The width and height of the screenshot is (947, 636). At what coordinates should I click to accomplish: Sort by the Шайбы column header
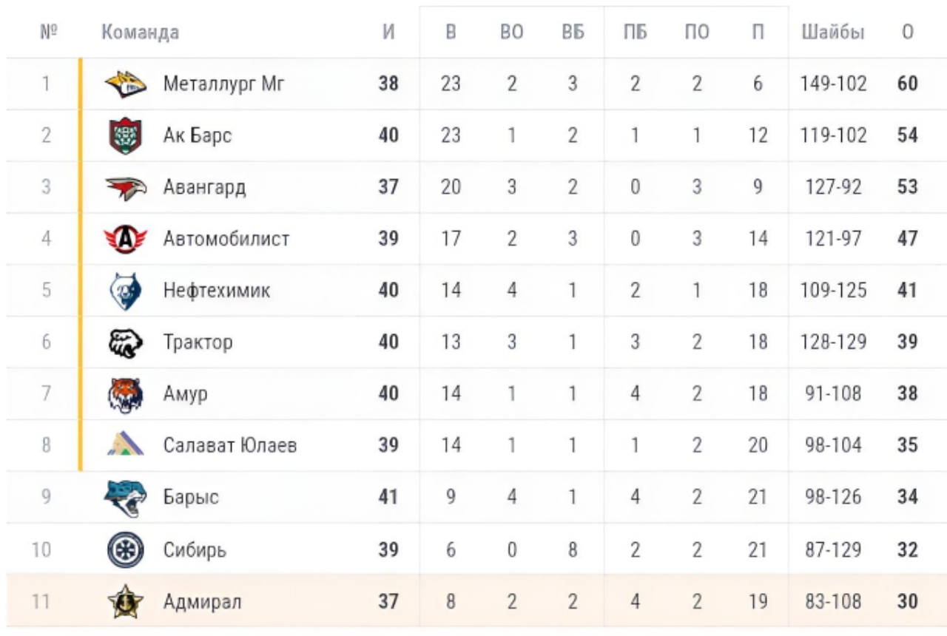click(832, 33)
